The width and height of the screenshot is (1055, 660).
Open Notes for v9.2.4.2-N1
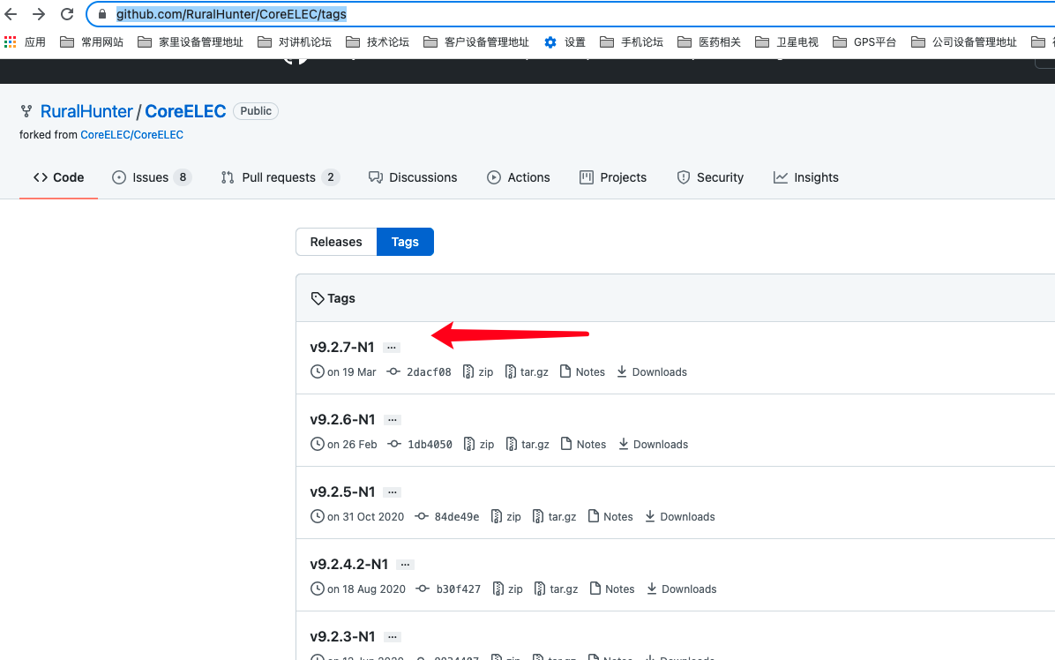612,589
